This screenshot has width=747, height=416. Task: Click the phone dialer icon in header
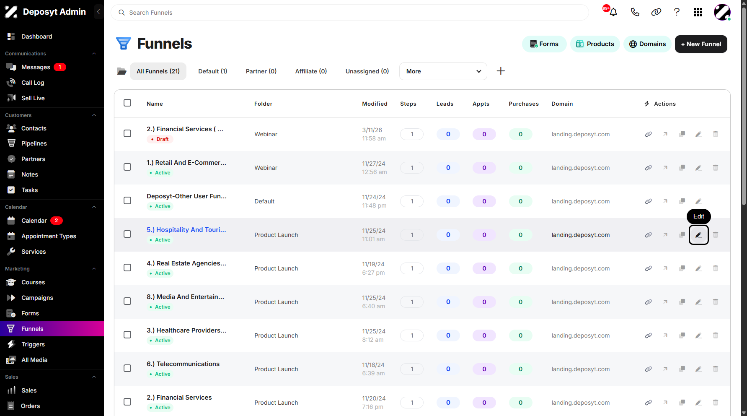click(x=635, y=12)
